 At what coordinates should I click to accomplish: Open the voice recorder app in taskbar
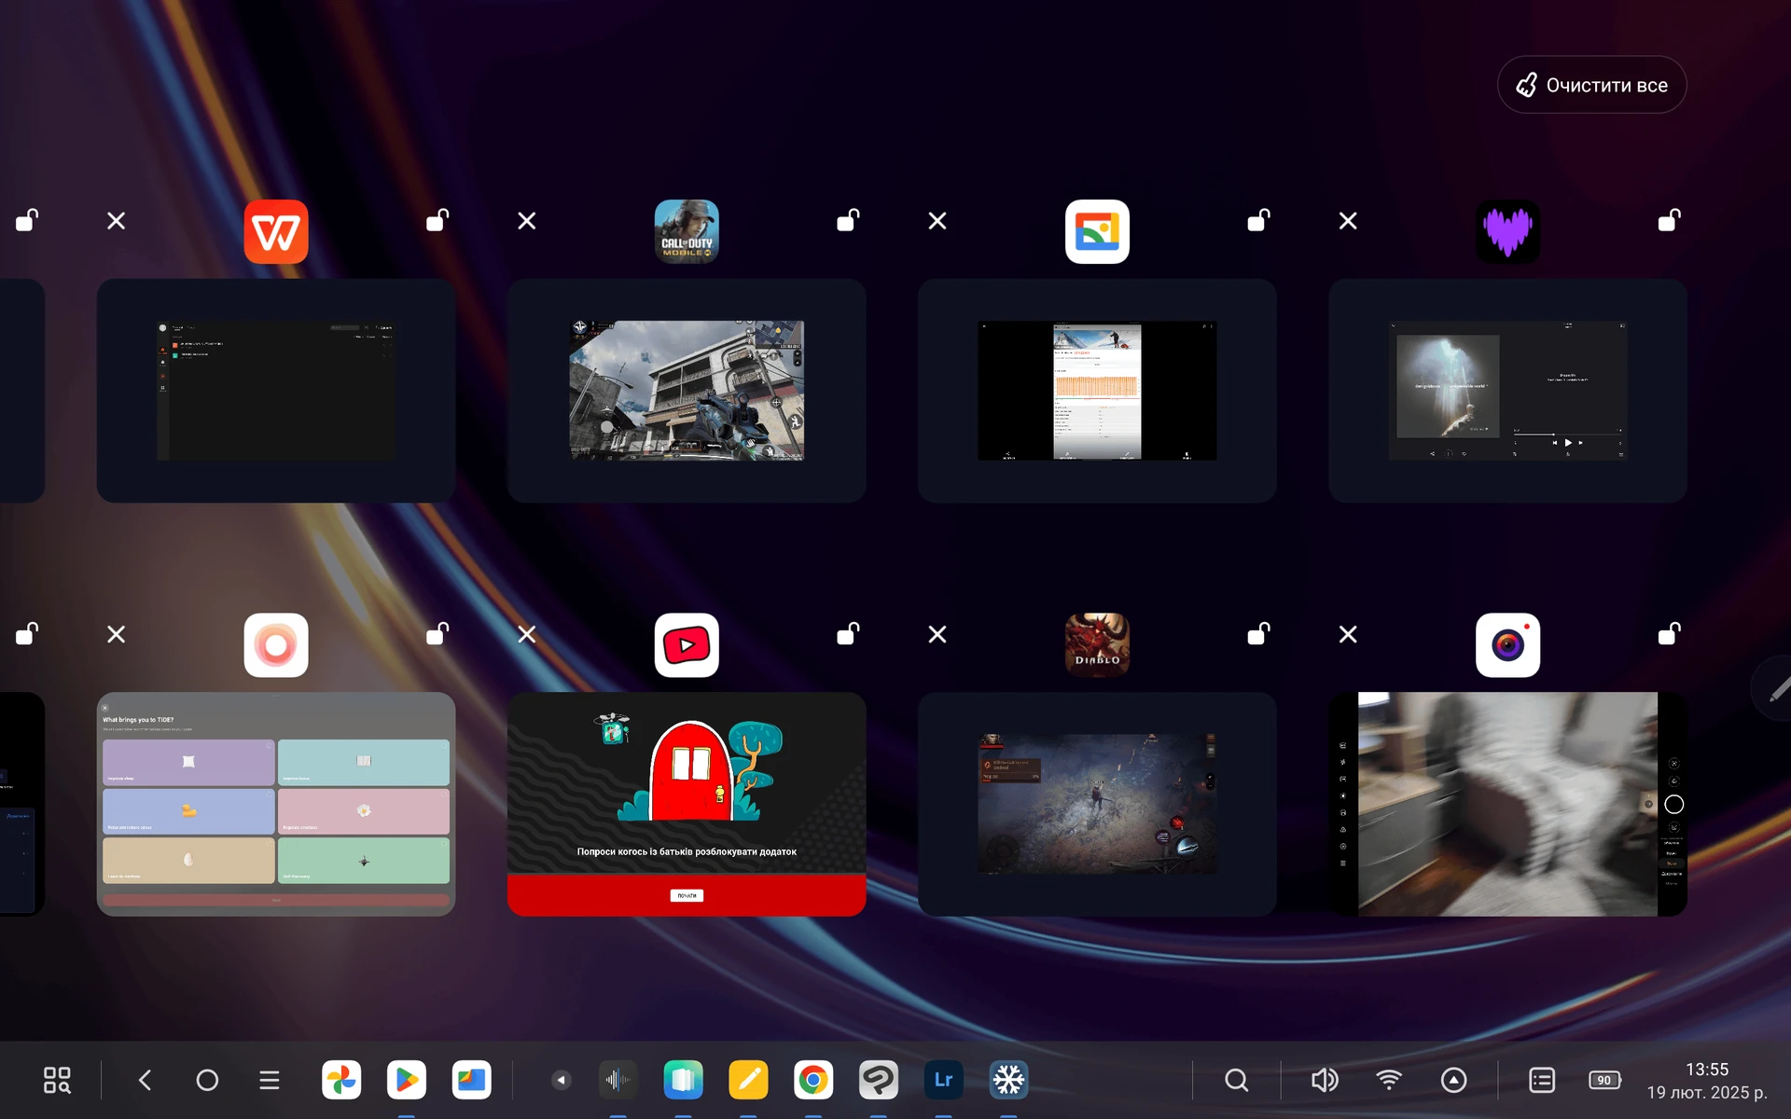pyautogui.click(x=618, y=1080)
